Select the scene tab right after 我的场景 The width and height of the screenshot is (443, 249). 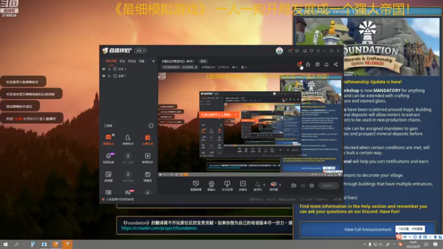(122, 61)
